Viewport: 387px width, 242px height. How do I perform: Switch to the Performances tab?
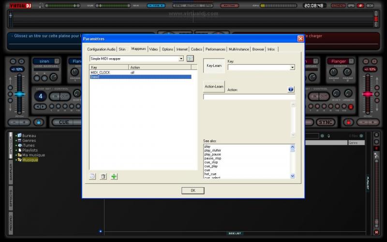215,49
